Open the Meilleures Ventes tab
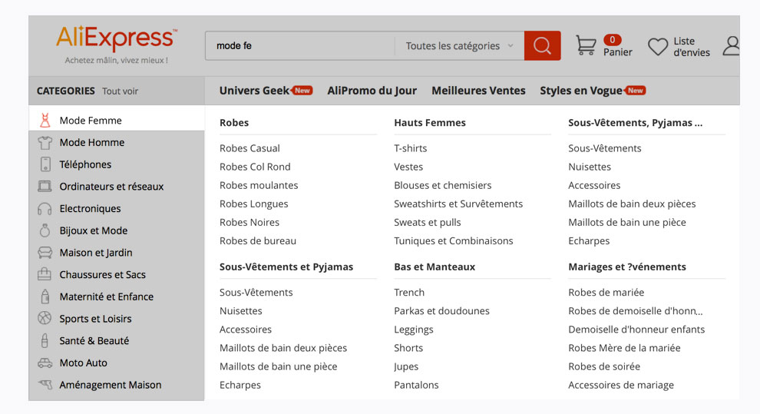 [478, 91]
